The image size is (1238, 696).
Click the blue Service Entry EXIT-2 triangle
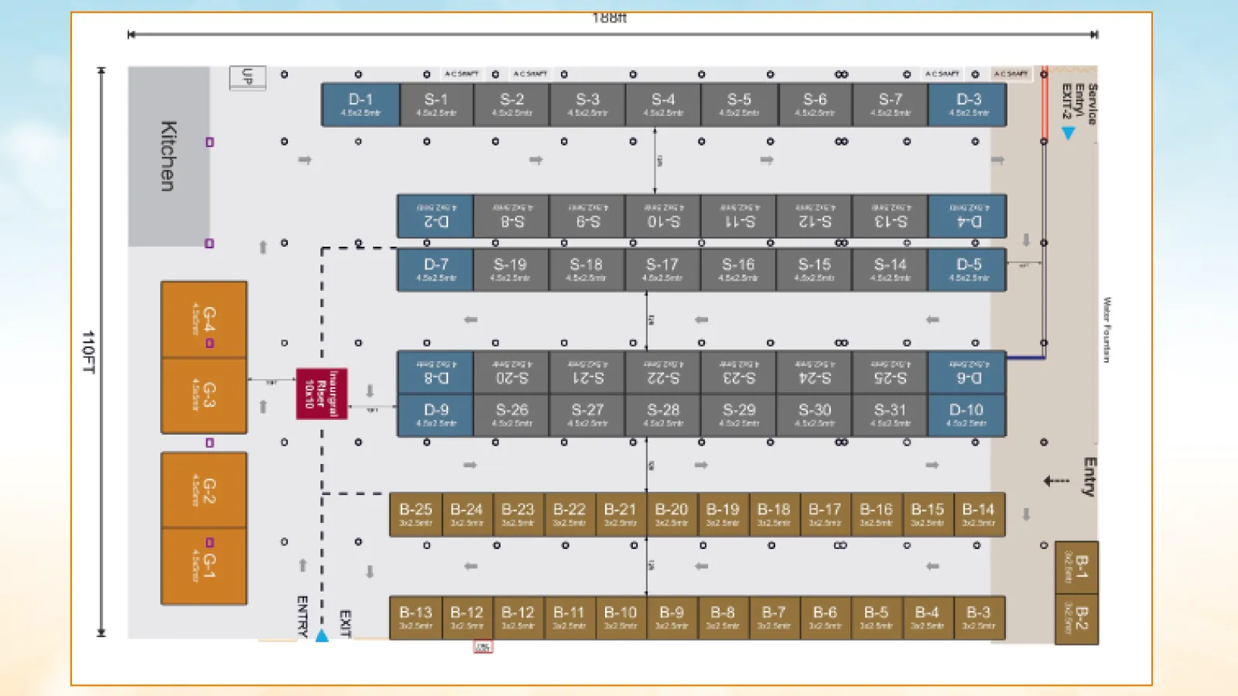coord(1069,133)
